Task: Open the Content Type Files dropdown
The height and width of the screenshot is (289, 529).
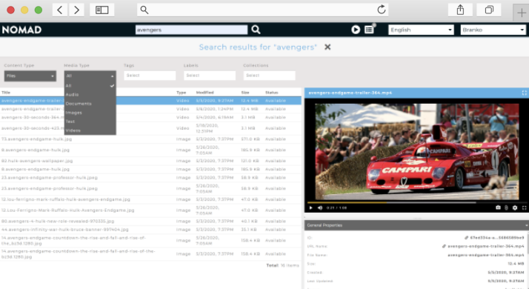Action: coord(30,76)
